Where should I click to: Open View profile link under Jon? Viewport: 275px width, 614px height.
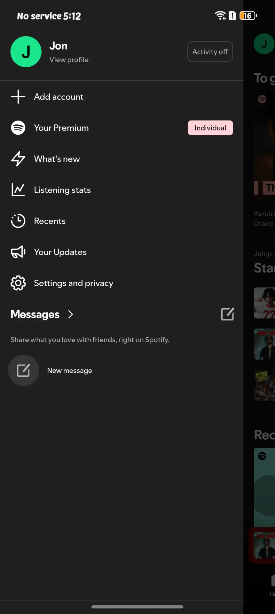(x=69, y=60)
